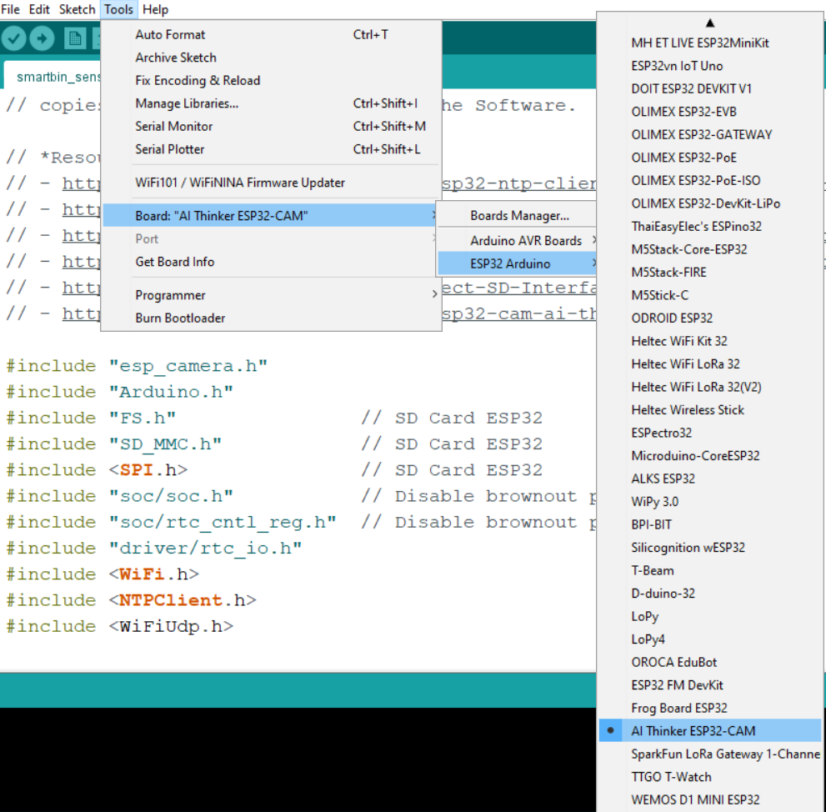Select Archive Sketch

click(271, 58)
